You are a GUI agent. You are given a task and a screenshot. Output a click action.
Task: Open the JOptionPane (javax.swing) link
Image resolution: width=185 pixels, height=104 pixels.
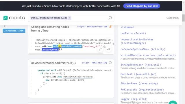139,83
